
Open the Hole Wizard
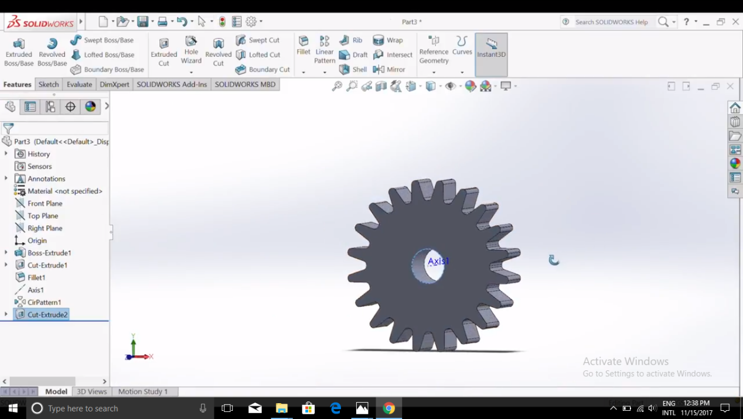point(191,49)
